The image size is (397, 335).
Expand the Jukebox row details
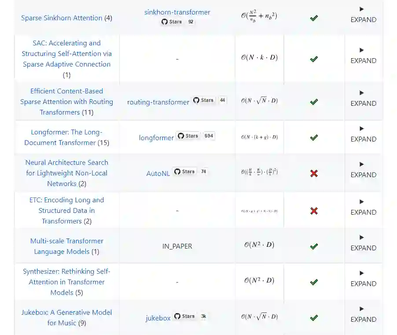[363, 314]
